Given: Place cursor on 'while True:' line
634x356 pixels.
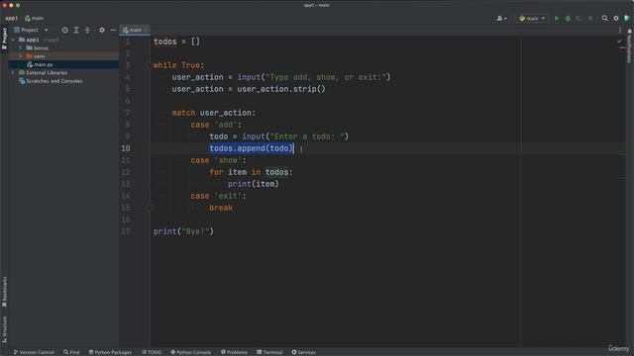Looking at the screenshot, I should pyautogui.click(x=178, y=65).
